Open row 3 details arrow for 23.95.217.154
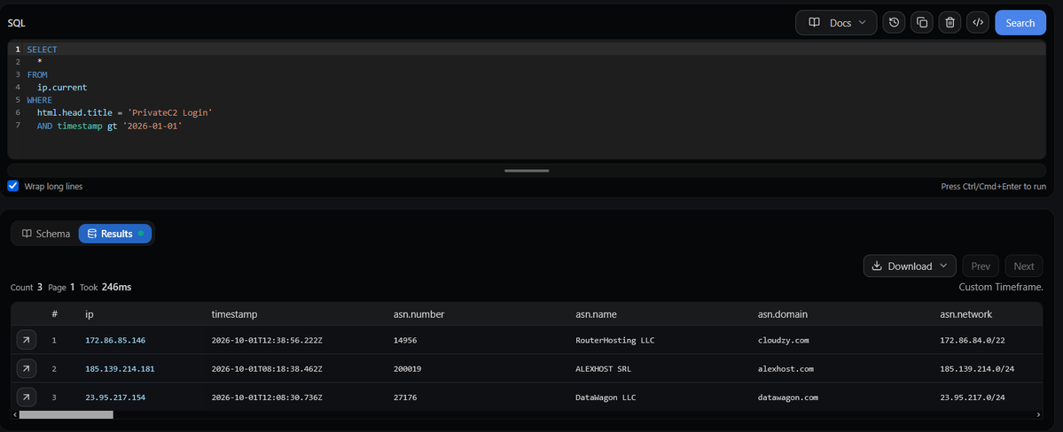This screenshot has width=1063, height=432. tap(26, 397)
